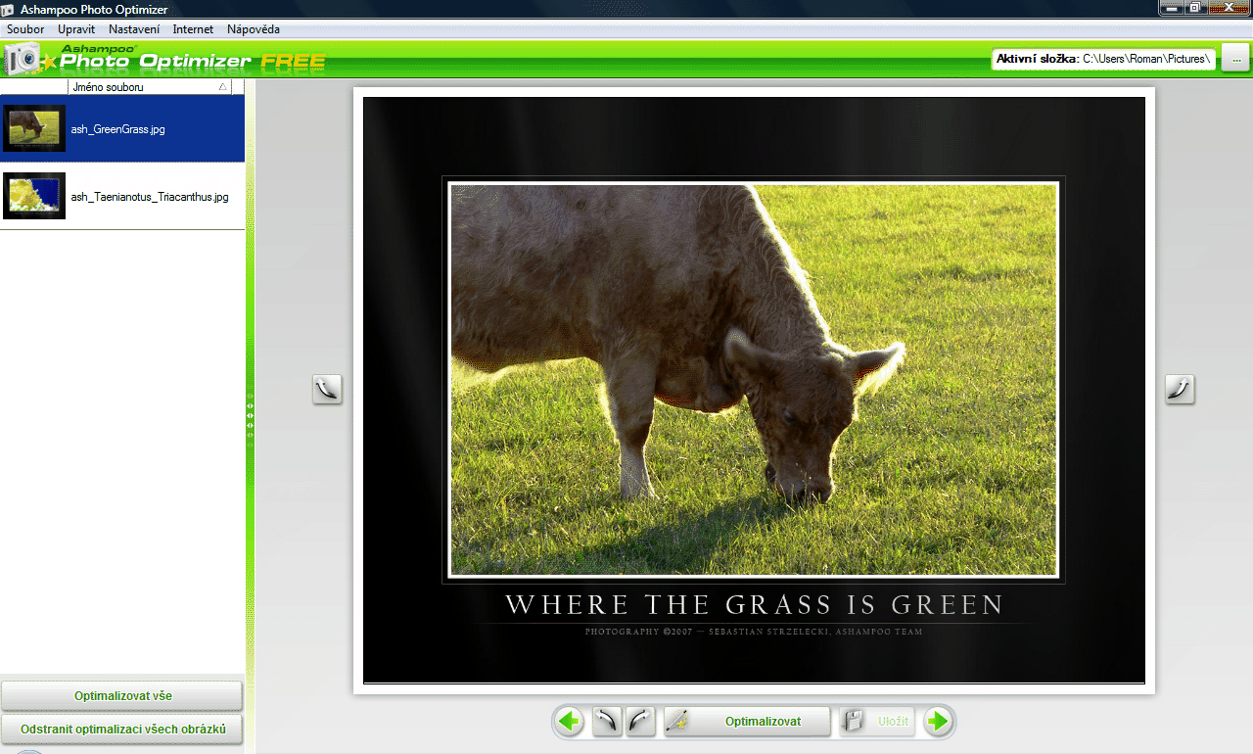Click the curved arrow button right of the preview
The image size is (1253, 754).
(1180, 389)
